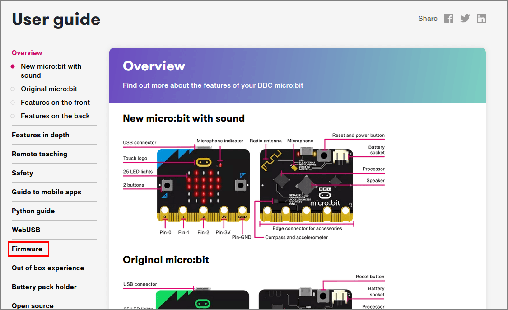This screenshot has height=310, width=508.
Task: Select the New micro:bit with sound bullet
Action: (x=13, y=66)
